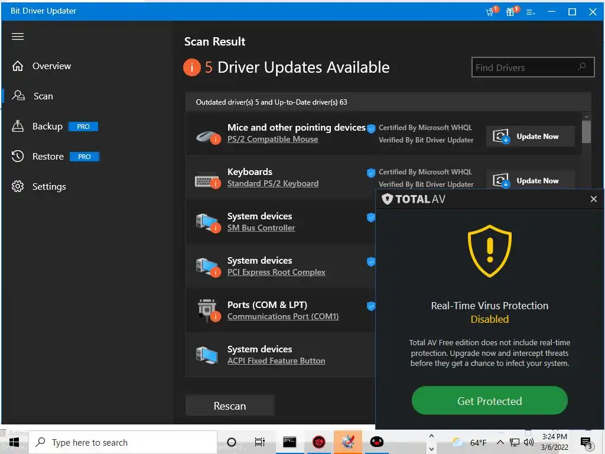Open the shopping cart icon in title bar

[x=491, y=11]
